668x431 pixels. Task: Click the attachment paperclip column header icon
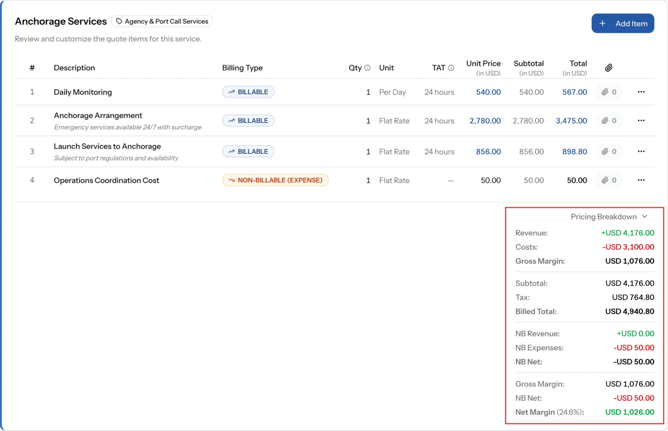tap(609, 68)
